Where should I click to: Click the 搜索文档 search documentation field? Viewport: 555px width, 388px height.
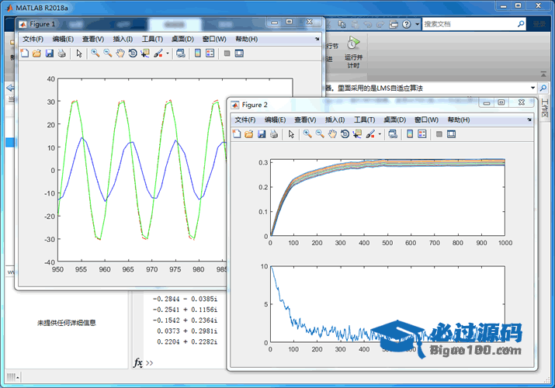[x=466, y=24]
